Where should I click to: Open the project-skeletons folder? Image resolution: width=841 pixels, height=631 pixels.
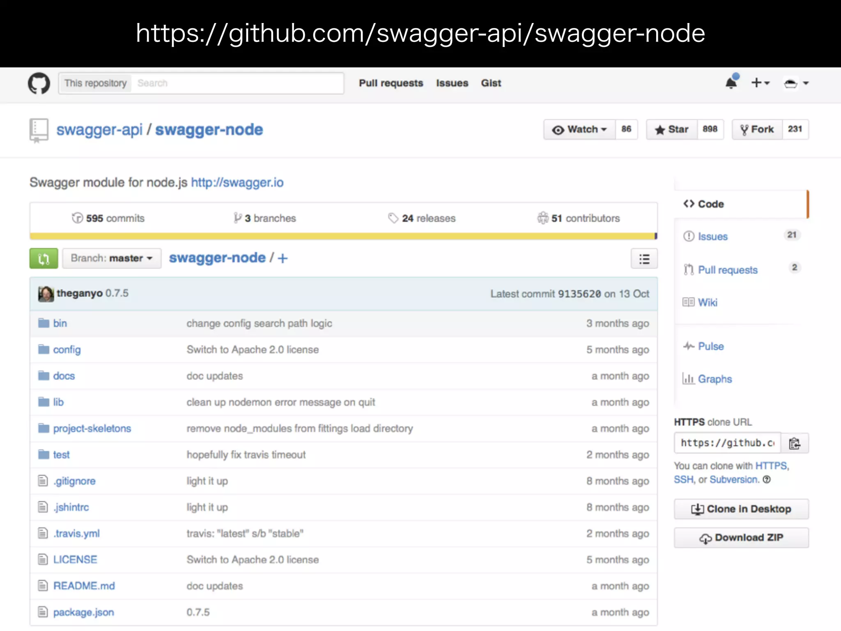coord(92,428)
